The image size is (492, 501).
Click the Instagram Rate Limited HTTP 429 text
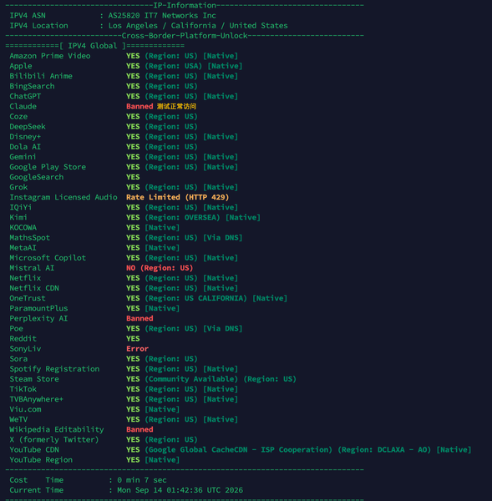click(177, 197)
